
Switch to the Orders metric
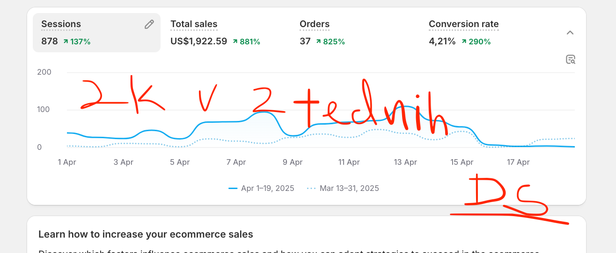click(315, 24)
